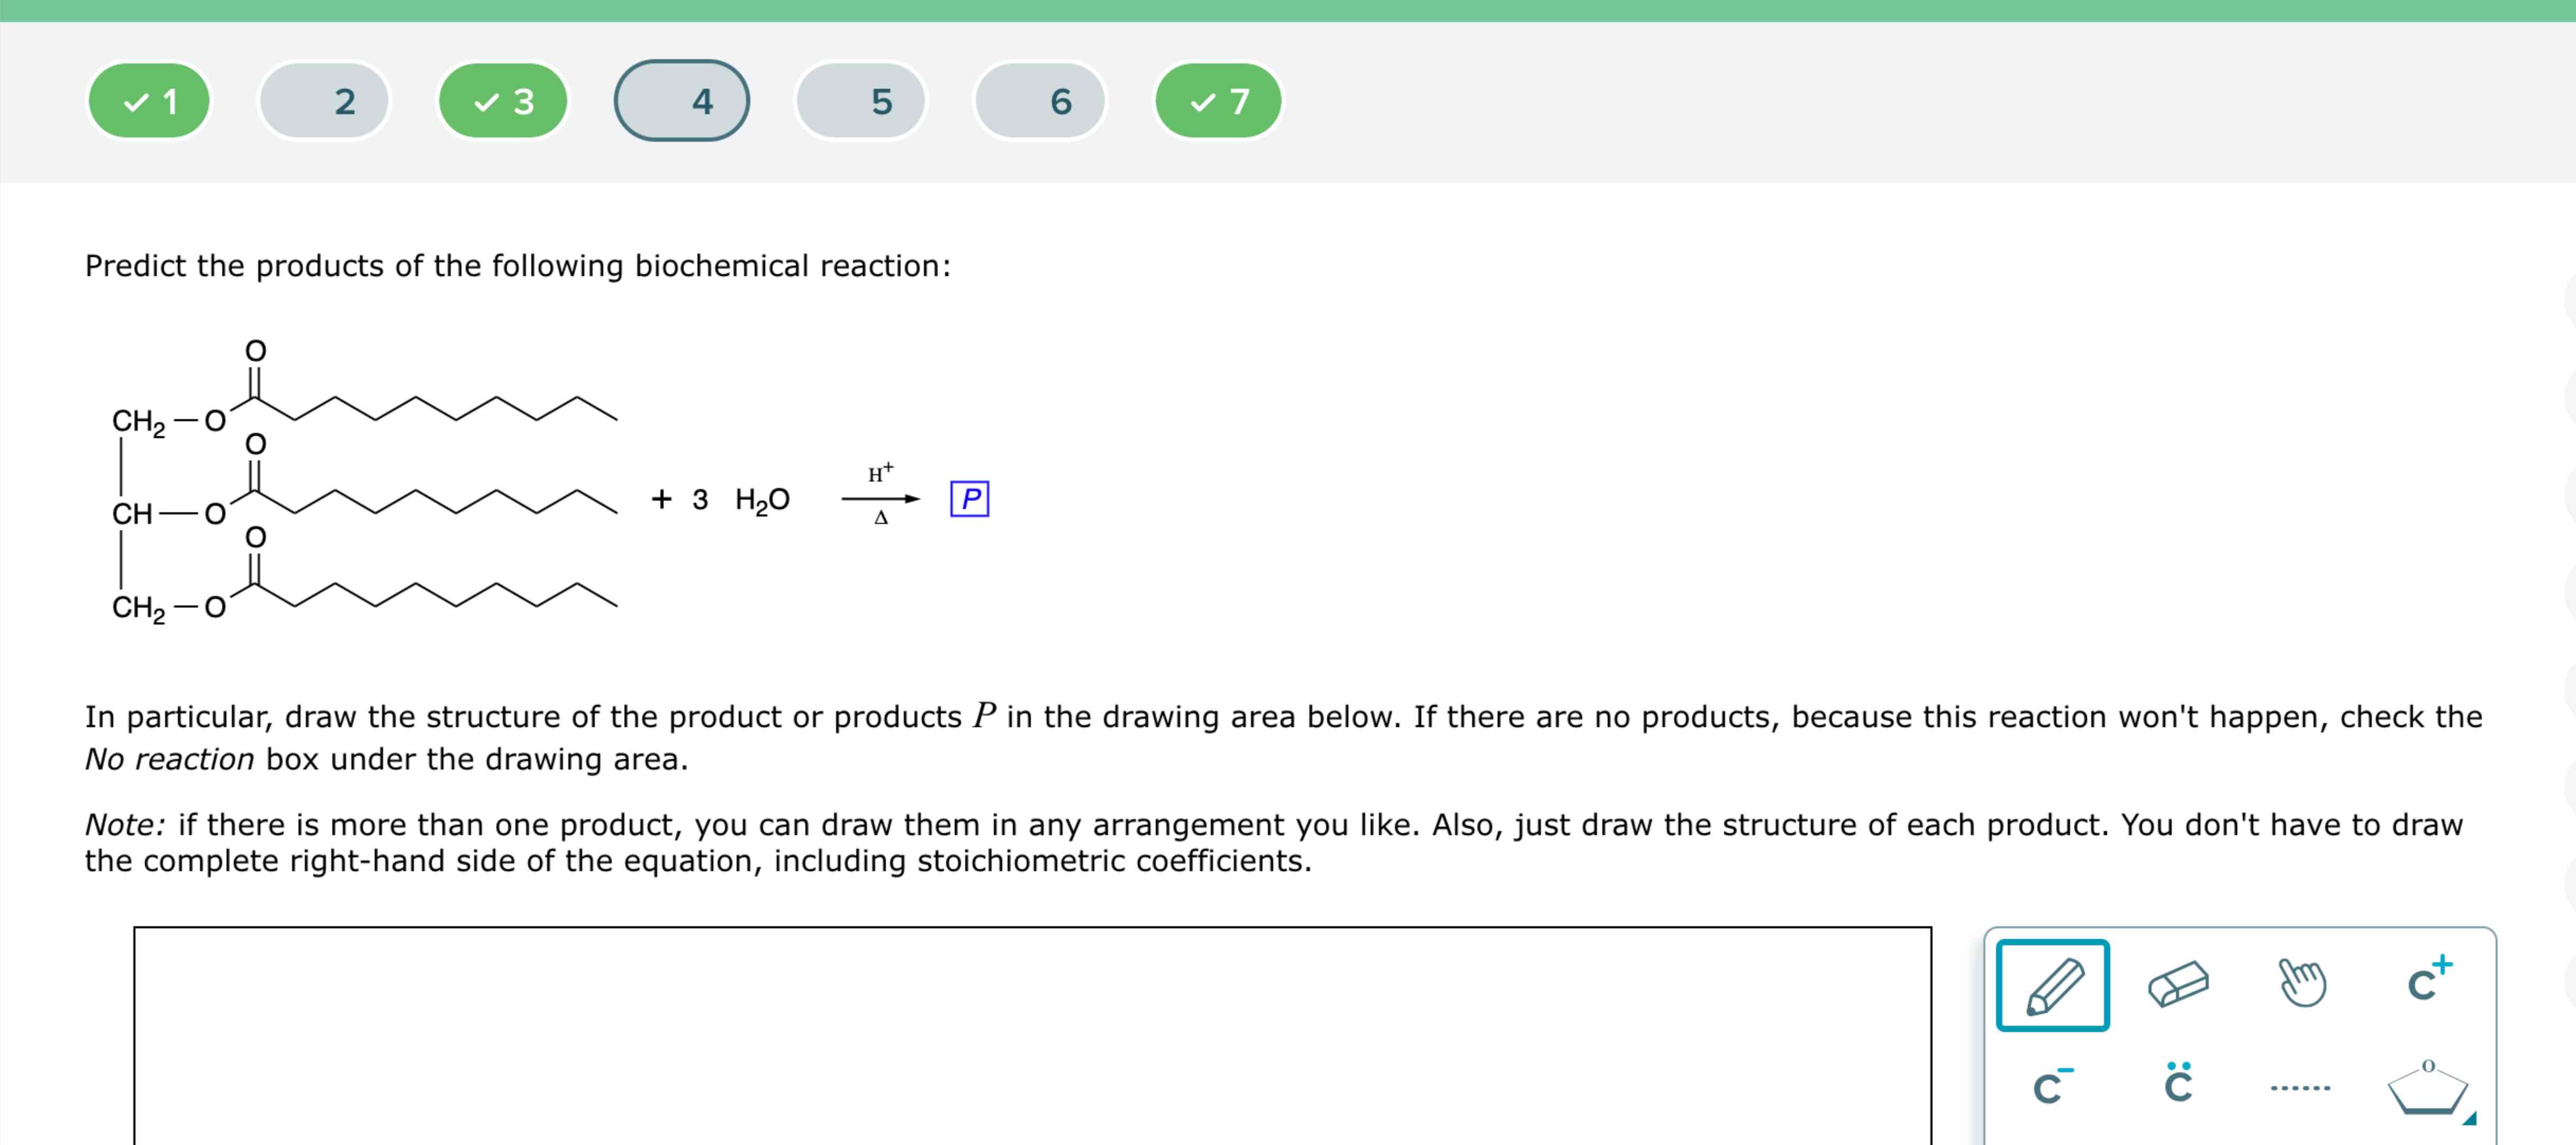
Task: Switch to question 2
Action: 323,100
